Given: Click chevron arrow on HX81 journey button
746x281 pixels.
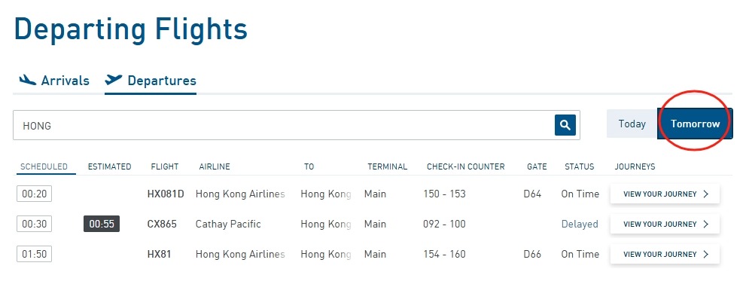Looking at the screenshot, I should (705, 255).
